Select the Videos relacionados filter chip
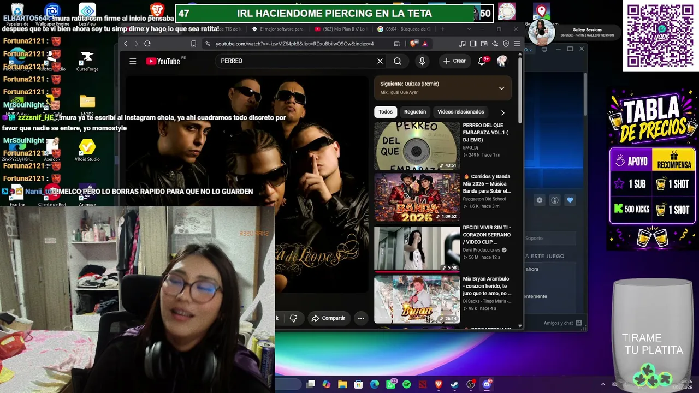Image resolution: width=699 pixels, height=393 pixels. point(461,112)
